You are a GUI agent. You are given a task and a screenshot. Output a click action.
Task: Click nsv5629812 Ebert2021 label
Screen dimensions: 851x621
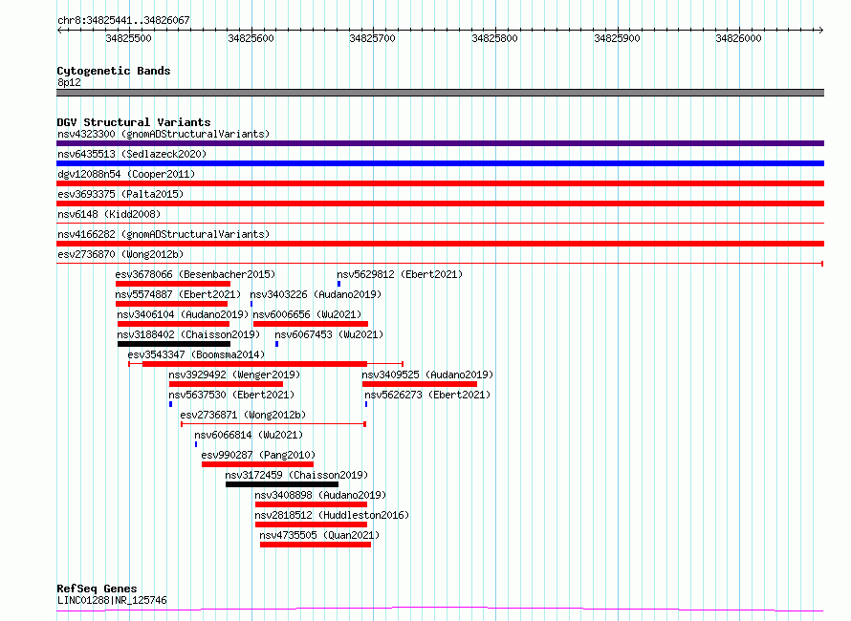click(400, 274)
